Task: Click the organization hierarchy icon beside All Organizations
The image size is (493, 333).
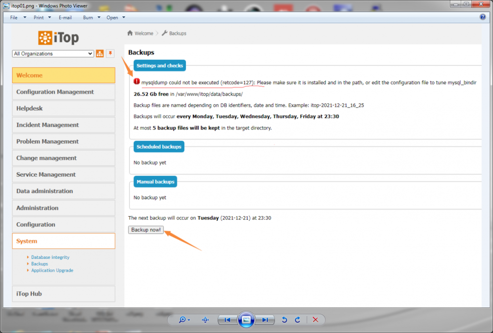Action: [100, 54]
